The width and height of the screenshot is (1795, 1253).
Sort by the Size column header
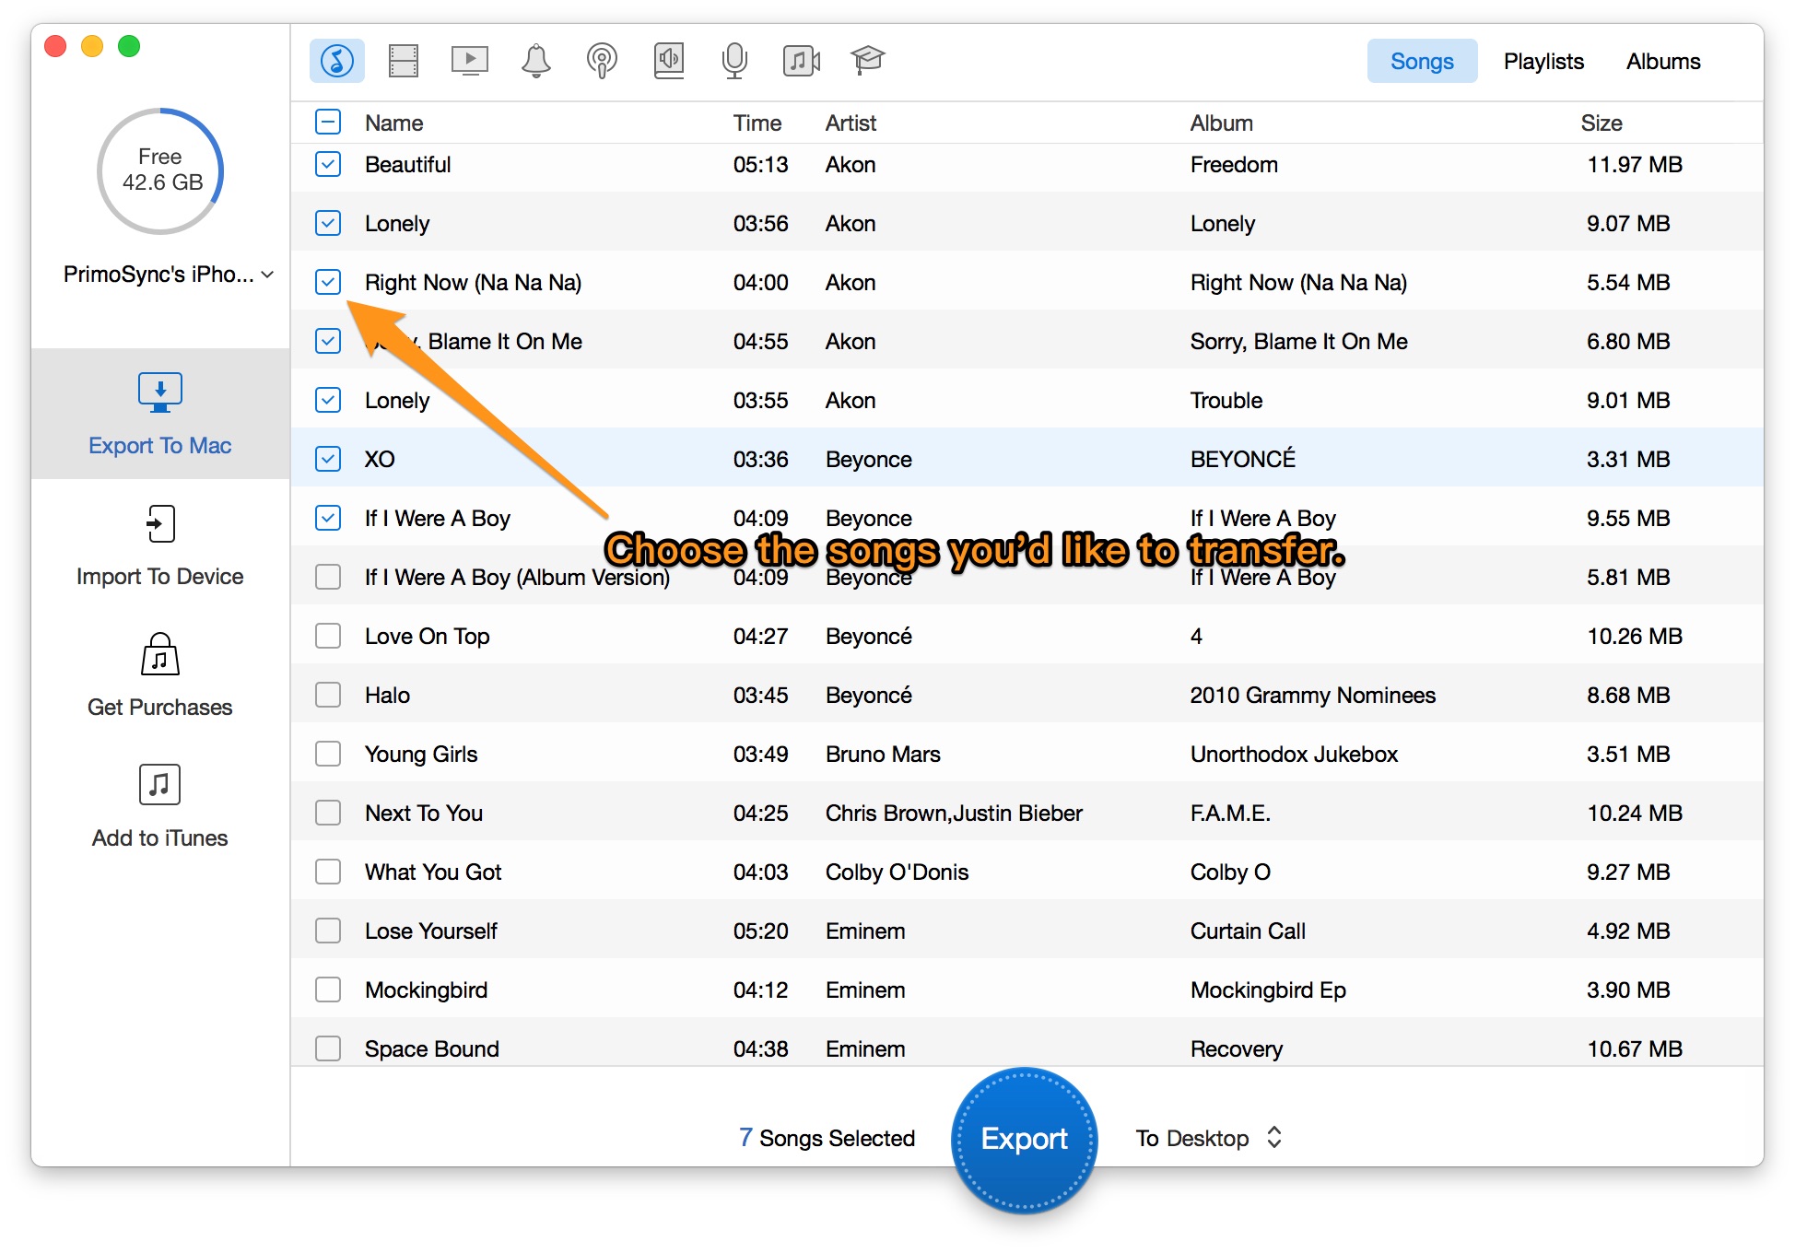click(1601, 123)
